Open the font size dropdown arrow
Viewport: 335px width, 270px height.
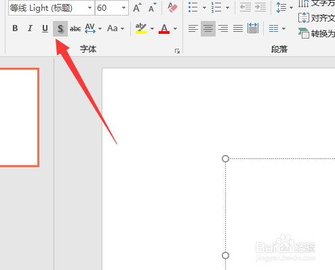pyautogui.click(x=123, y=8)
